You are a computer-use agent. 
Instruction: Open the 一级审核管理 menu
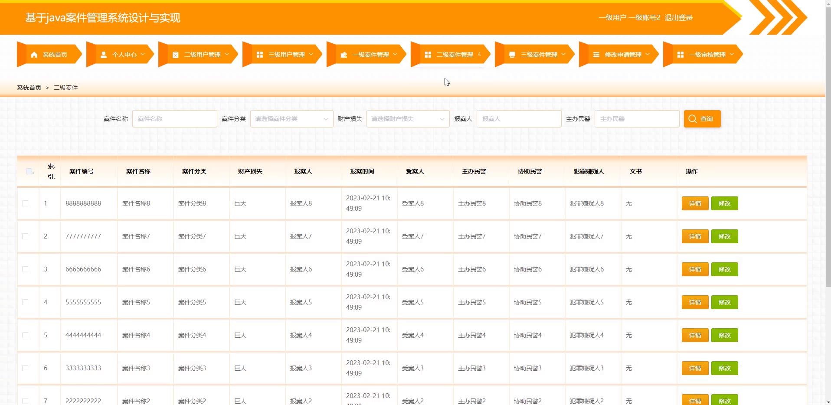click(x=703, y=55)
